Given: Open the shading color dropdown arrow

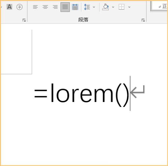Looking at the screenshot, I should click(113, 7).
